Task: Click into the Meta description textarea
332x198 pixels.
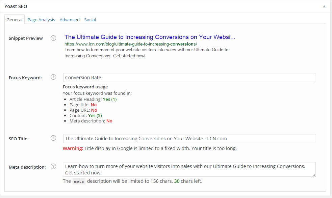Action: pos(189,169)
